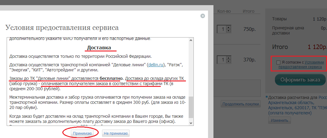
Task: Click the Итого 1 120р. total
Action: pos(299,47)
